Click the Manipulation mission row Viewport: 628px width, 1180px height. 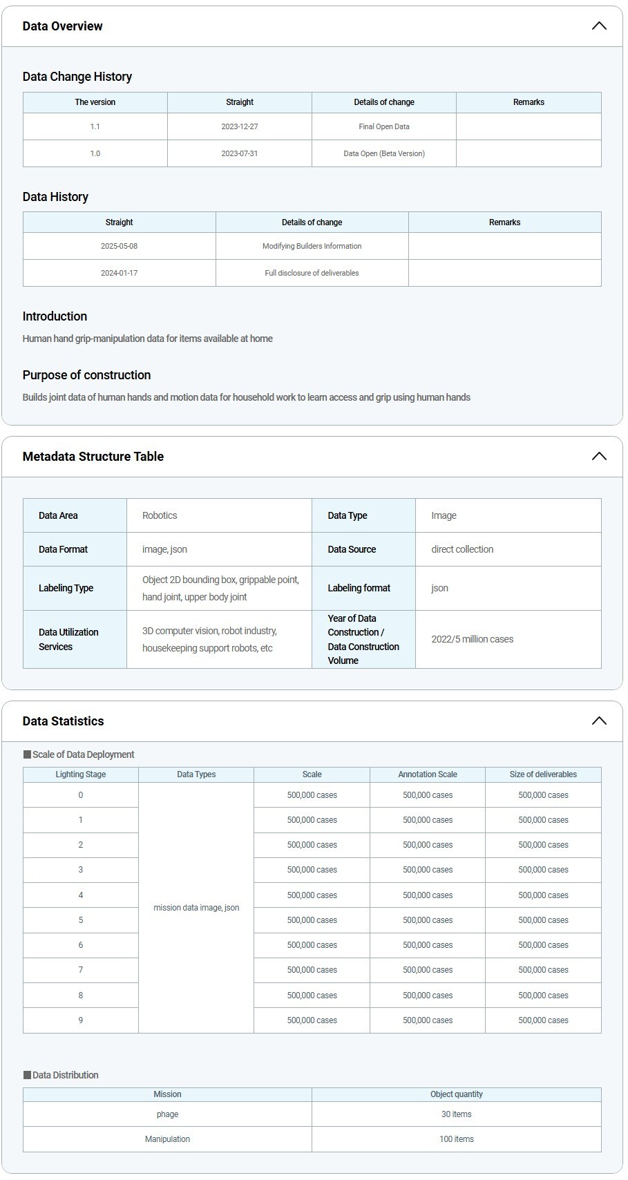(x=167, y=1139)
